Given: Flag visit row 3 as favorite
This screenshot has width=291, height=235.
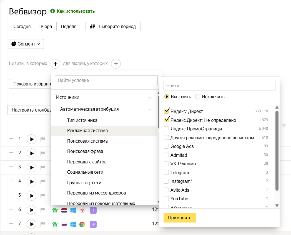Looking at the screenshot, I should click(43, 167).
